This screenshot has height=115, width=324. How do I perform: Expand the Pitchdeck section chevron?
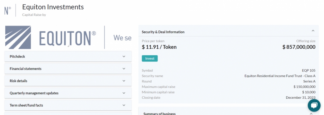(124, 57)
